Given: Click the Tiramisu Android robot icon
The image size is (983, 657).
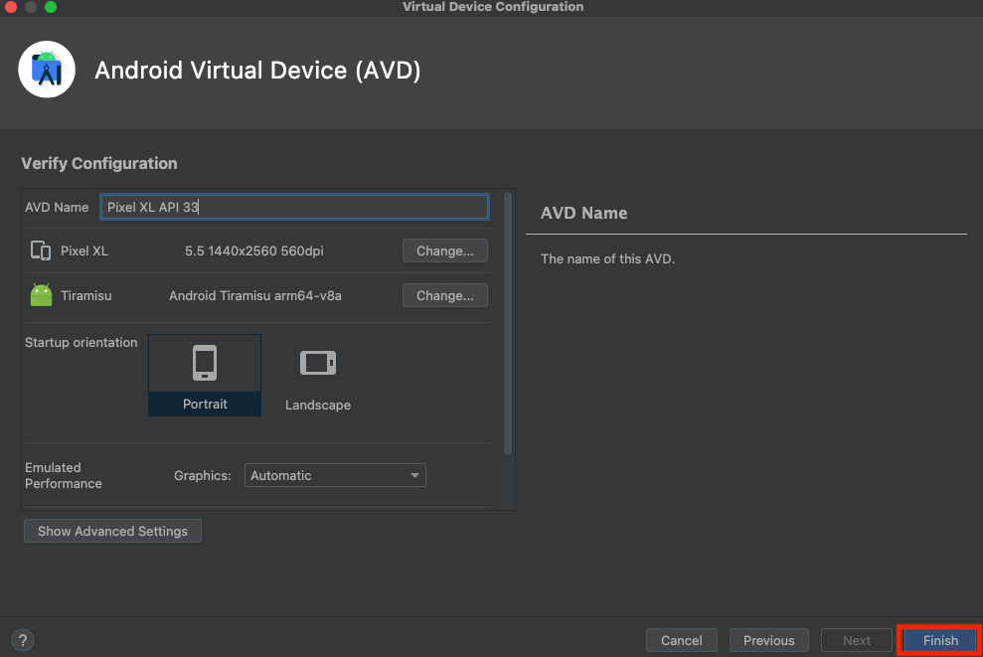Looking at the screenshot, I should click(41, 294).
